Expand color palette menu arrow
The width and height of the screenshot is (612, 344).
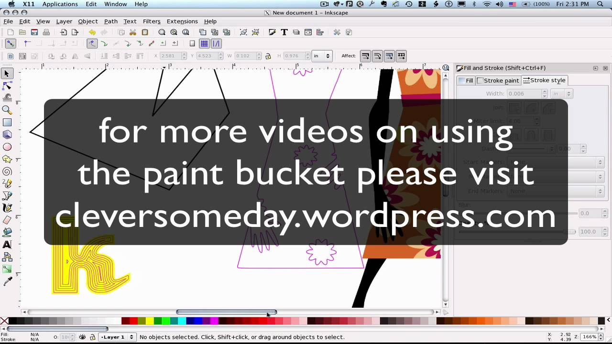608,320
